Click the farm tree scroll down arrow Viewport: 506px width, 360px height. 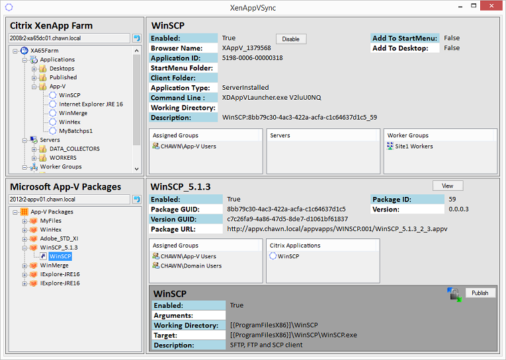click(136, 169)
